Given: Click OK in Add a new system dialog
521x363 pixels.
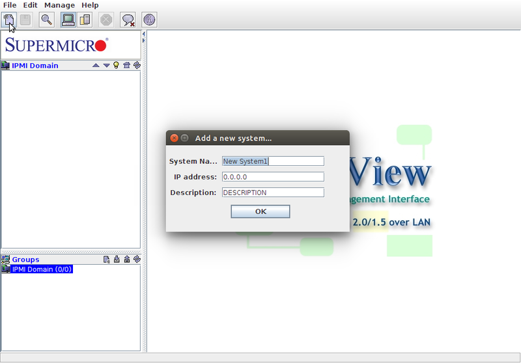Looking at the screenshot, I should click(260, 211).
